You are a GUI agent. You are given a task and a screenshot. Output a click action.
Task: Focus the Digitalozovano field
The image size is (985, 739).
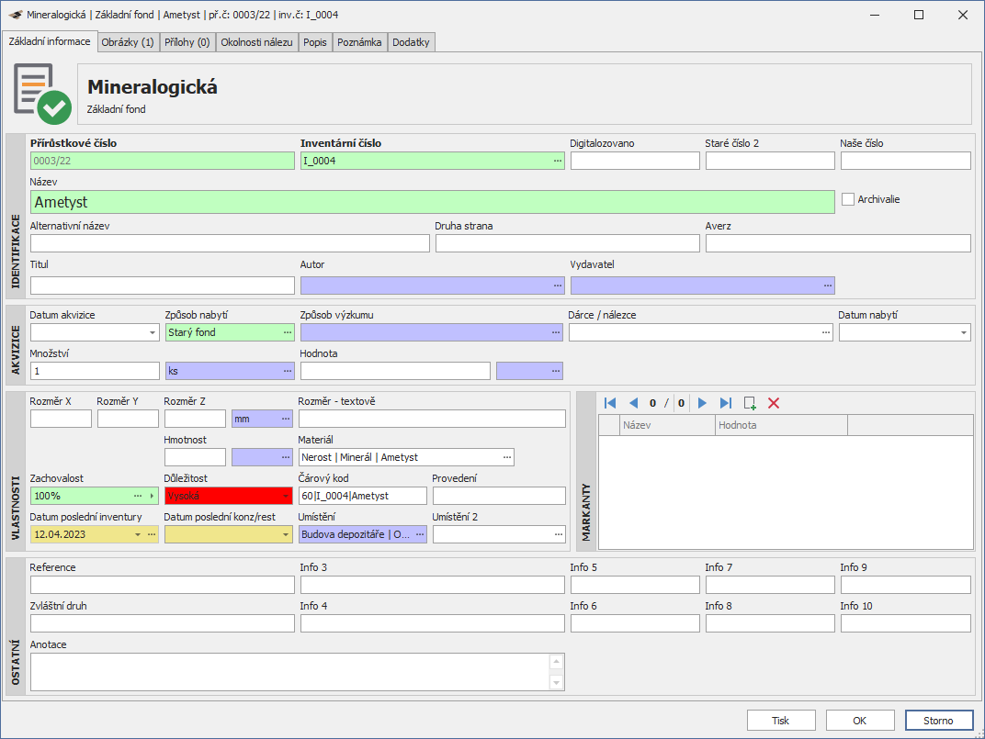click(635, 161)
